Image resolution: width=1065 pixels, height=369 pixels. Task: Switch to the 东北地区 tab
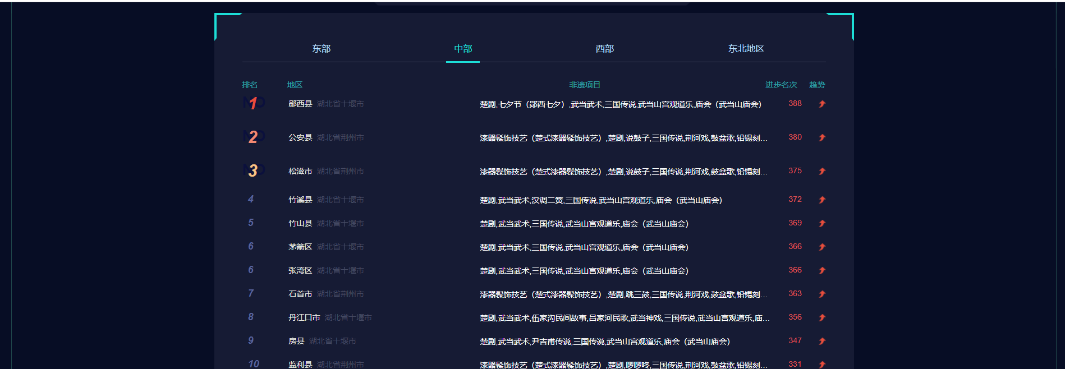click(x=746, y=49)
